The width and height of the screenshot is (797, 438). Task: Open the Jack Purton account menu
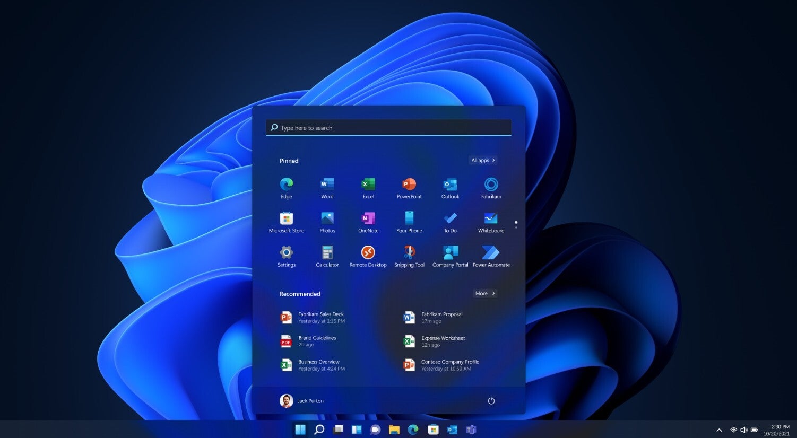301,401
